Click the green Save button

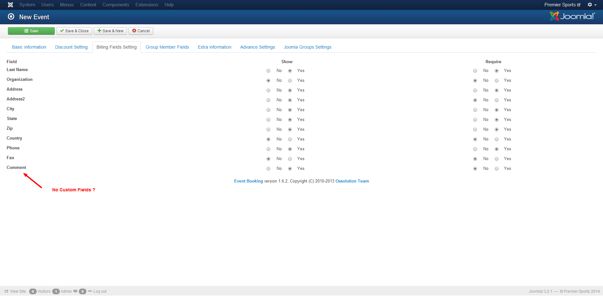(31, 31)
